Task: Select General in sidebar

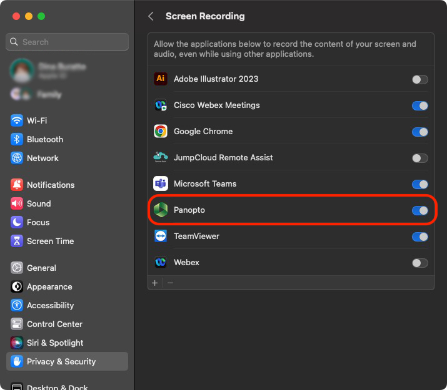Action: [x=67, y=268]
